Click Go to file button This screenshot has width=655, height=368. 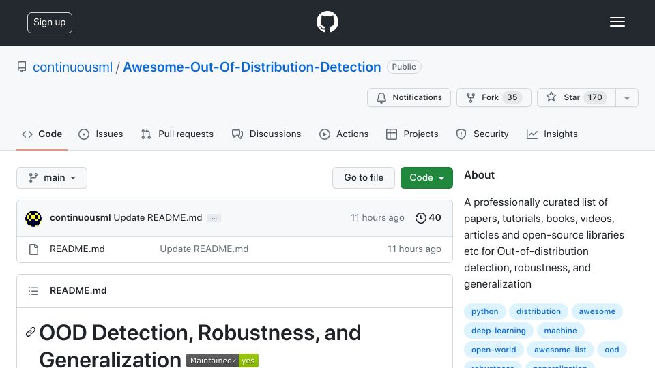pyautogui.click(x=364, y=178)
